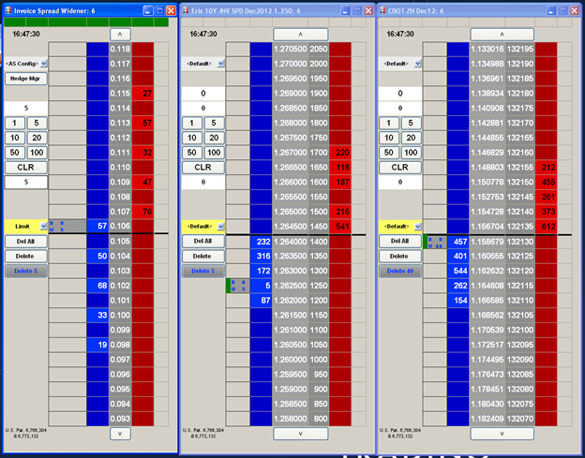Expand the yellow Limit order type dropdown
Image resolution: width=585 pixels, height=458 pixels.
point(25,226)
